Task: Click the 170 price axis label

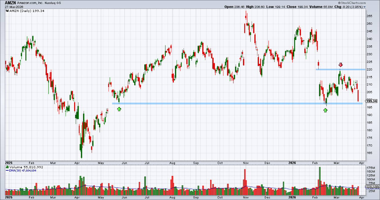Action: click(x=369, y=146)
